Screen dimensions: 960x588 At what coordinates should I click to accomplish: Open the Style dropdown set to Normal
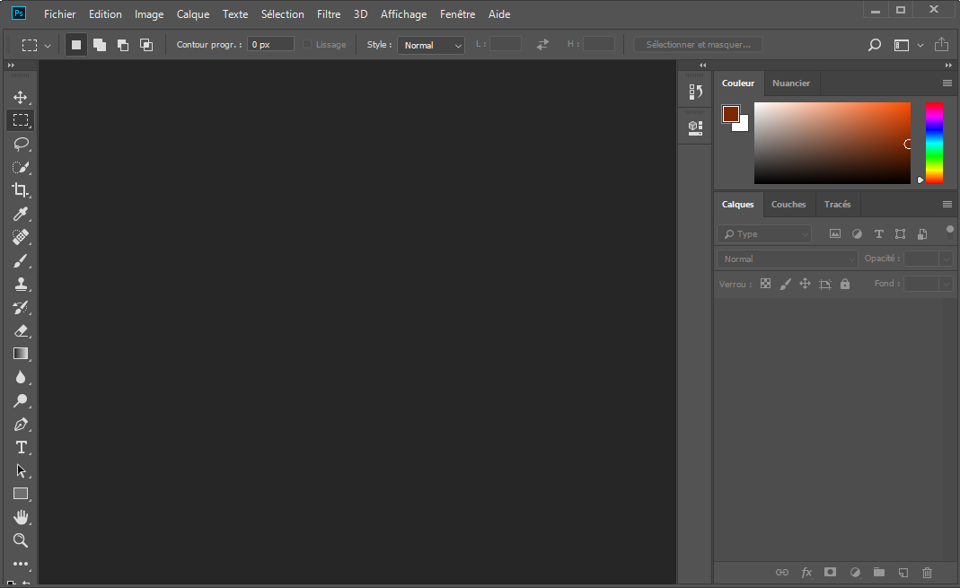click(431, 45)
